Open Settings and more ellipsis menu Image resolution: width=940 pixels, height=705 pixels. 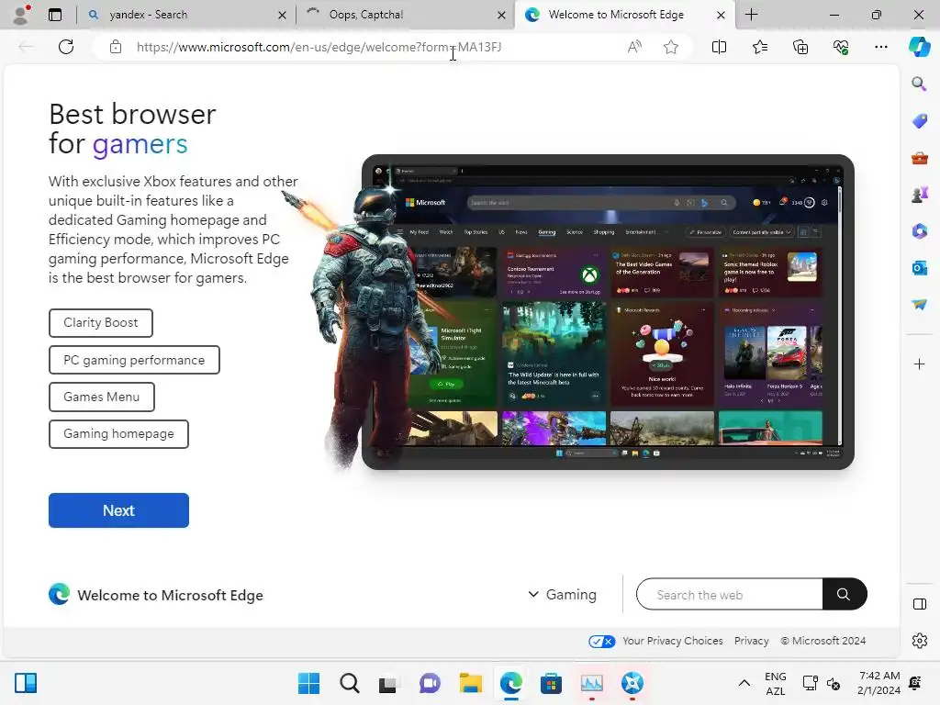tap(880, 47)
